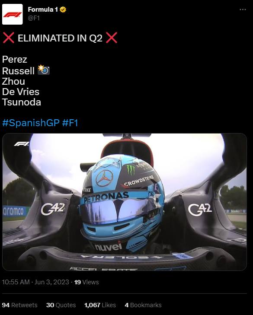Click the gold verified badge

tap(63, 10)
